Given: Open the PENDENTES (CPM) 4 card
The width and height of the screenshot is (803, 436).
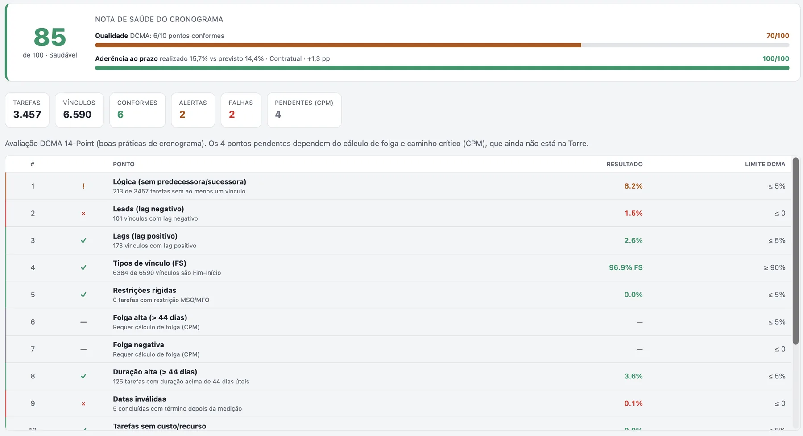Looking at the screenshot, I should [304, 110].
